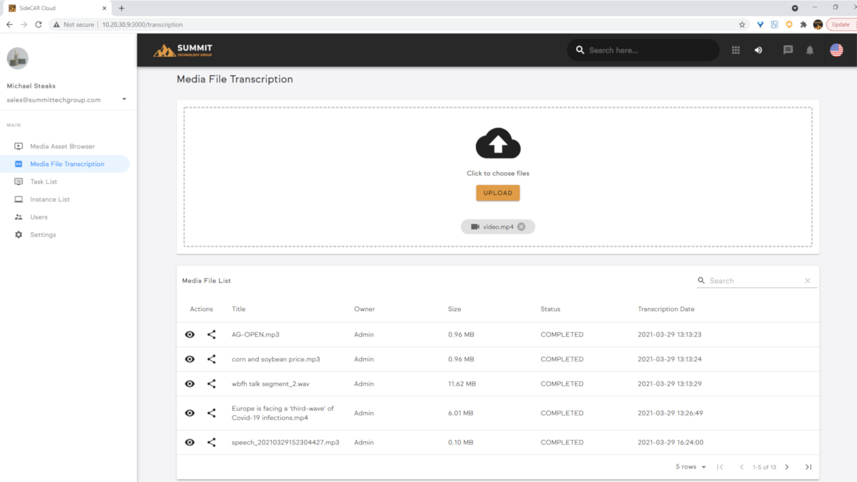This screenshot has height=482, width=857.
Task: Open chat messages from the top bar
Action: (x=788, y=50)
